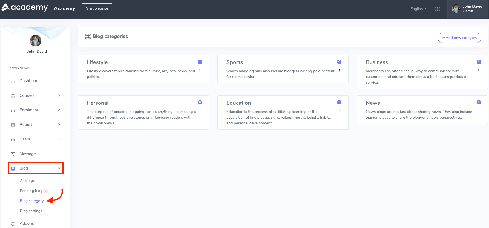The height and width of the screenshot is (228, 489).
Task: Open the News category kebab menu
Action: tap(479, 111)
